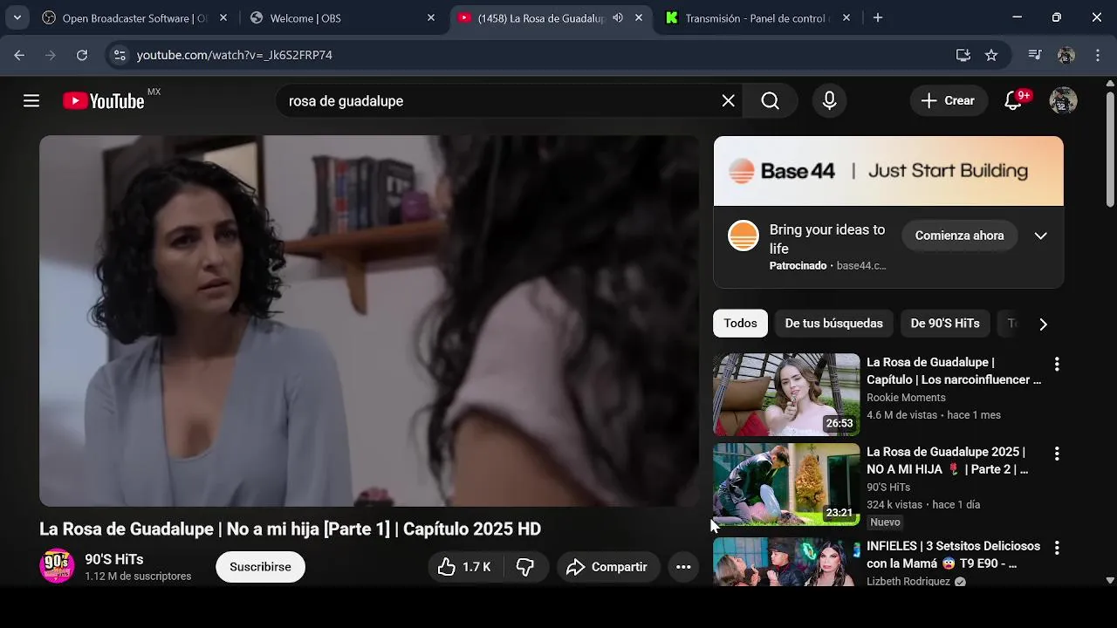Screen dimensions: 1117x628
Task: Click the Nuevo badge on the Parte 2 video
Action: pyautogui.click(x=885, y=522)
